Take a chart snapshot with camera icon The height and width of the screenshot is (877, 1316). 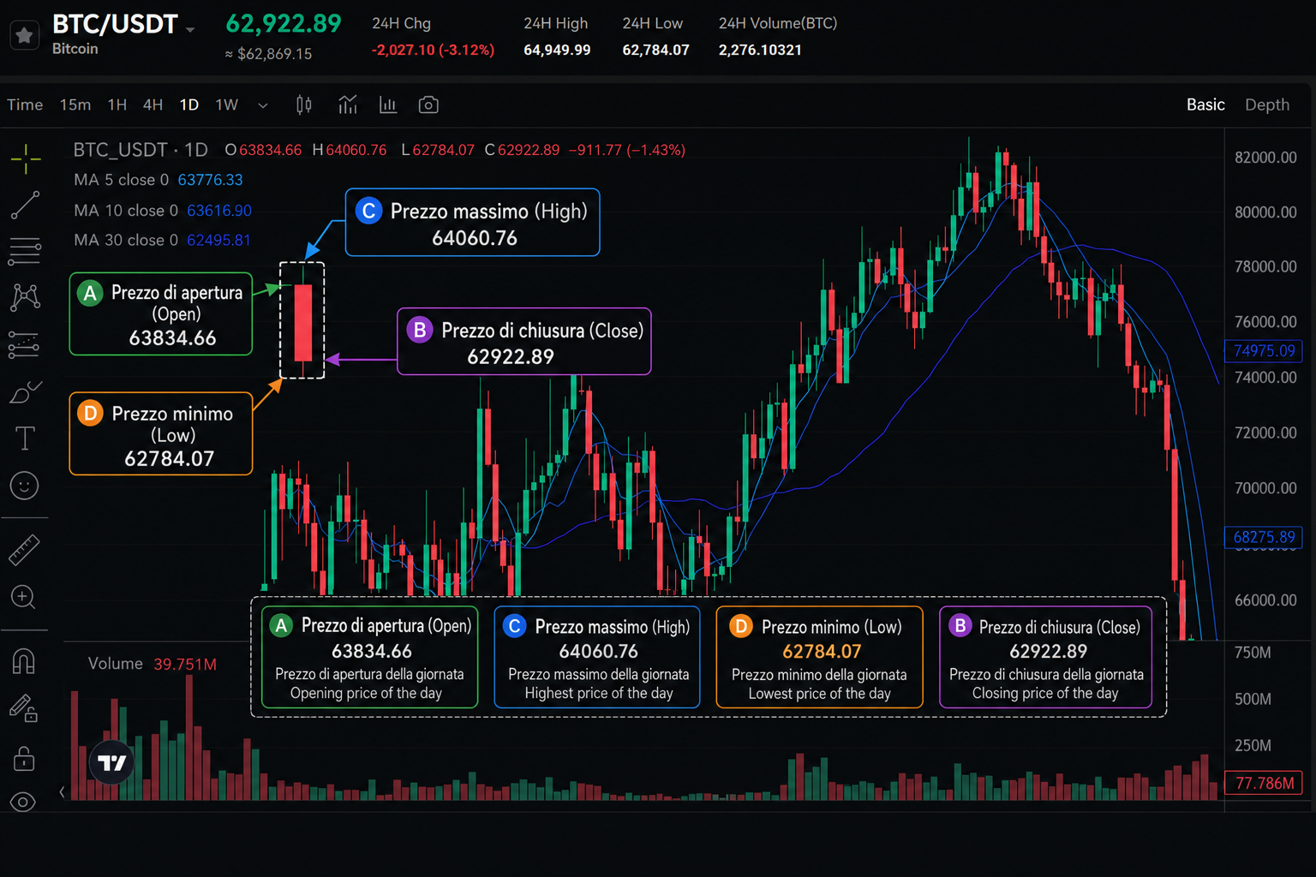coord(428,104)
